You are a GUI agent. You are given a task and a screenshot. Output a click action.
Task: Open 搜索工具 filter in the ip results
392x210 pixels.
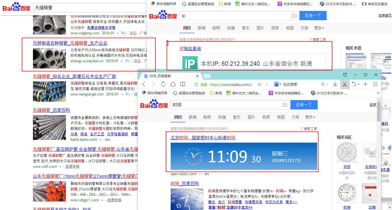coord(318,40)
